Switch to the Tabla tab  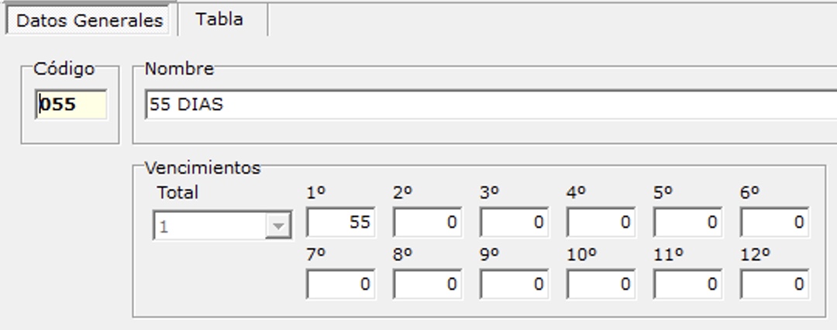pos(219,19)
